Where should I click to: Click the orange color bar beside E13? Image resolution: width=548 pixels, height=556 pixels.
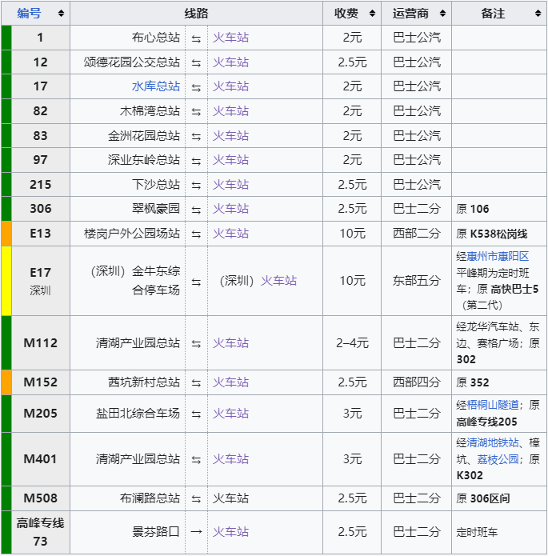[x=6, y=234]
